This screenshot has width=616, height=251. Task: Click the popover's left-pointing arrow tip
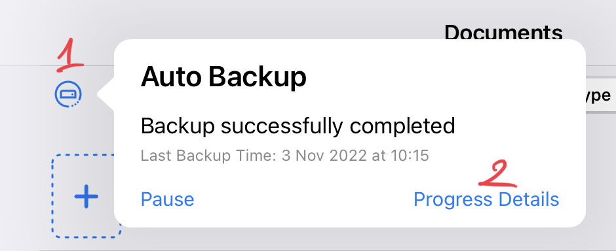[x=100, y=94]
